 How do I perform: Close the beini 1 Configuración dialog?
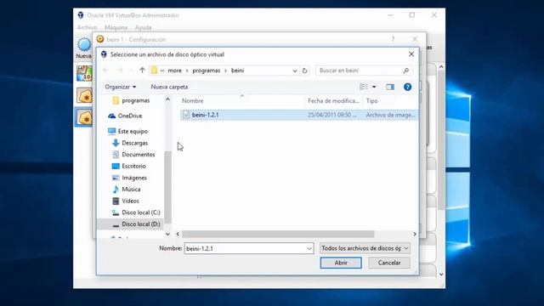pyautogui.click(x=415, y=39)
